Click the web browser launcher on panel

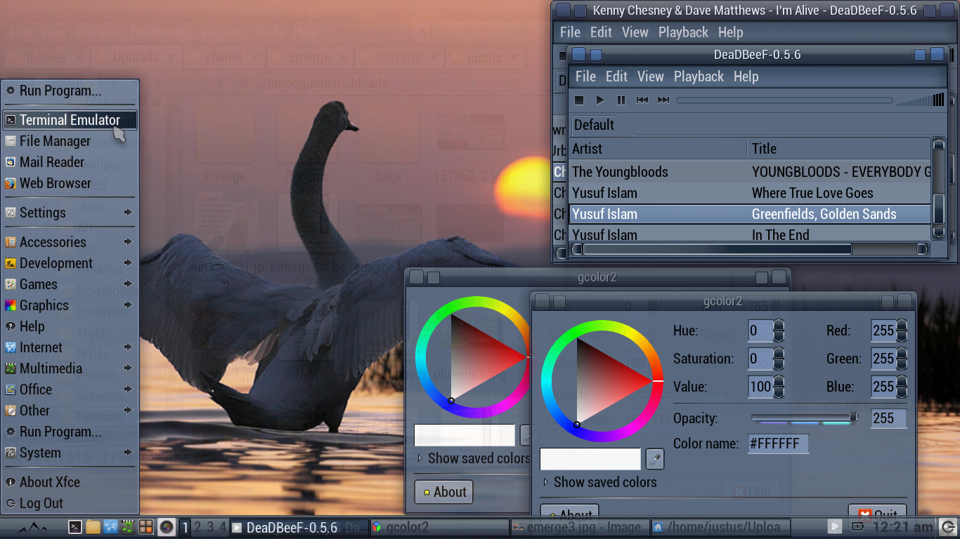pyautogui.click(x=110, y=527)
